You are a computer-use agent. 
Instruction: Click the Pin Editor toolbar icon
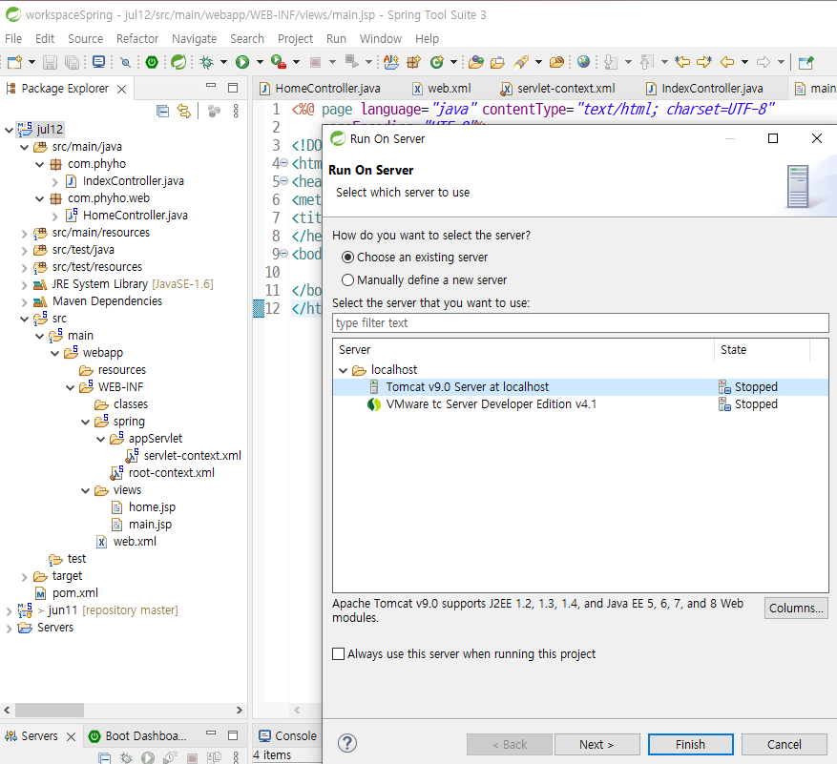tap(806, 62)
